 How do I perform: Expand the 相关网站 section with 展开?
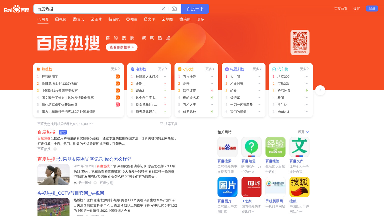coord(303,132)
